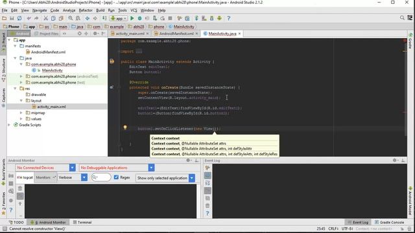Open the VCS menu
415x233 pixels.
[x=134, y=10]
